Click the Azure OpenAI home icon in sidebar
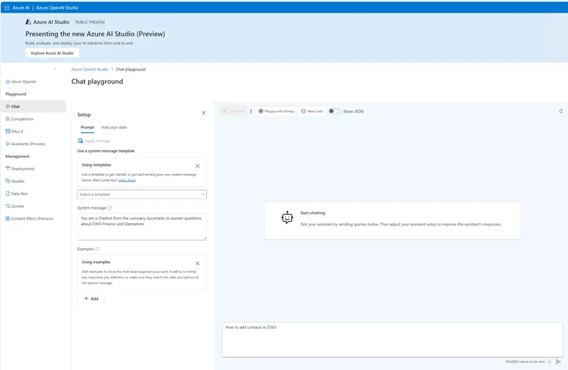This screenshot has height=370, width=568. pyautogui.click(x=8, y=82)
